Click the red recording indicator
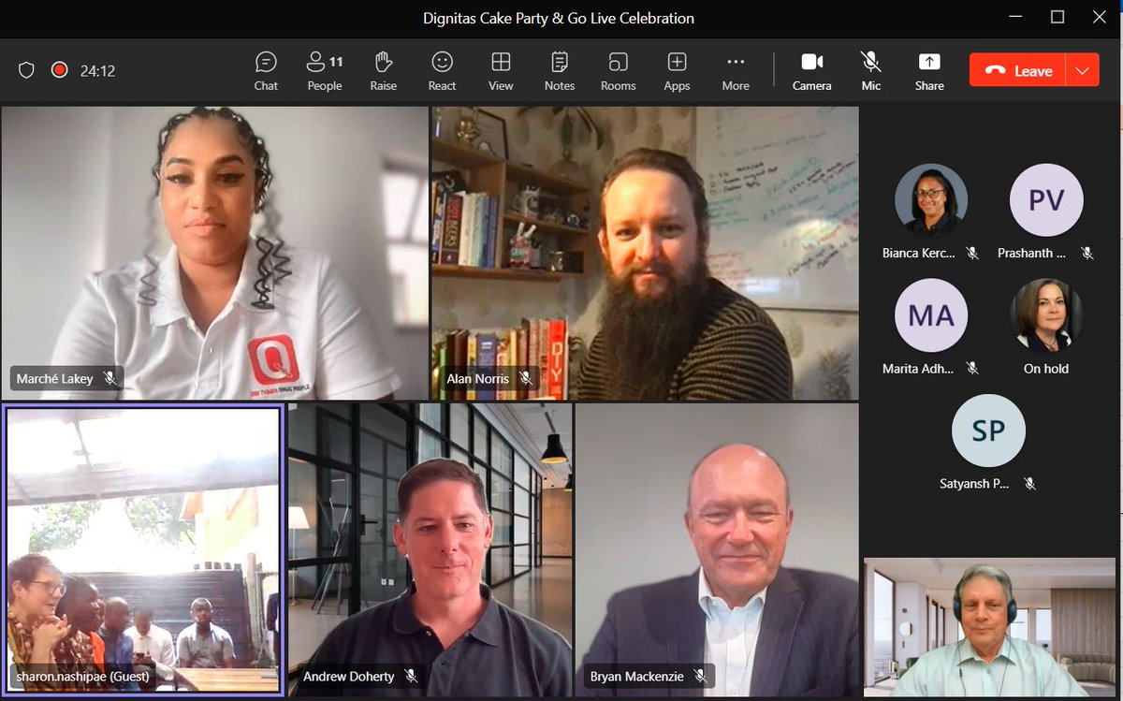The image size is (1123, 701). pyautogui.click(x=60, y=70)
